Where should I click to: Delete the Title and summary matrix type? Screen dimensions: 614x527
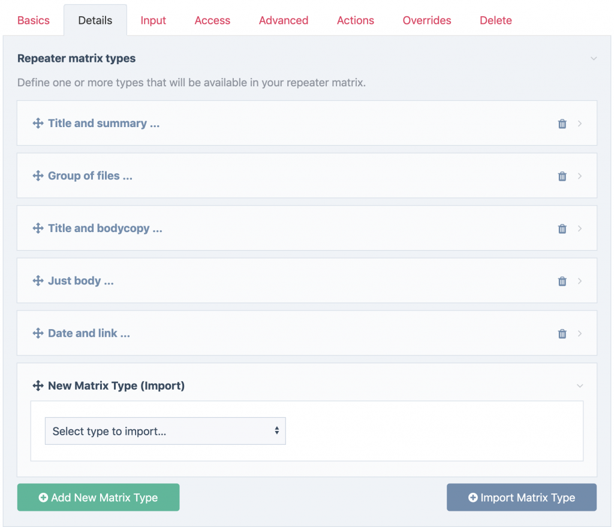562,124
